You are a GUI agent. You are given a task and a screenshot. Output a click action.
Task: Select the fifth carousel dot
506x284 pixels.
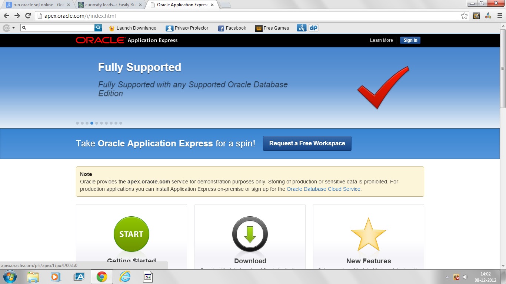[x=97, y=123]
